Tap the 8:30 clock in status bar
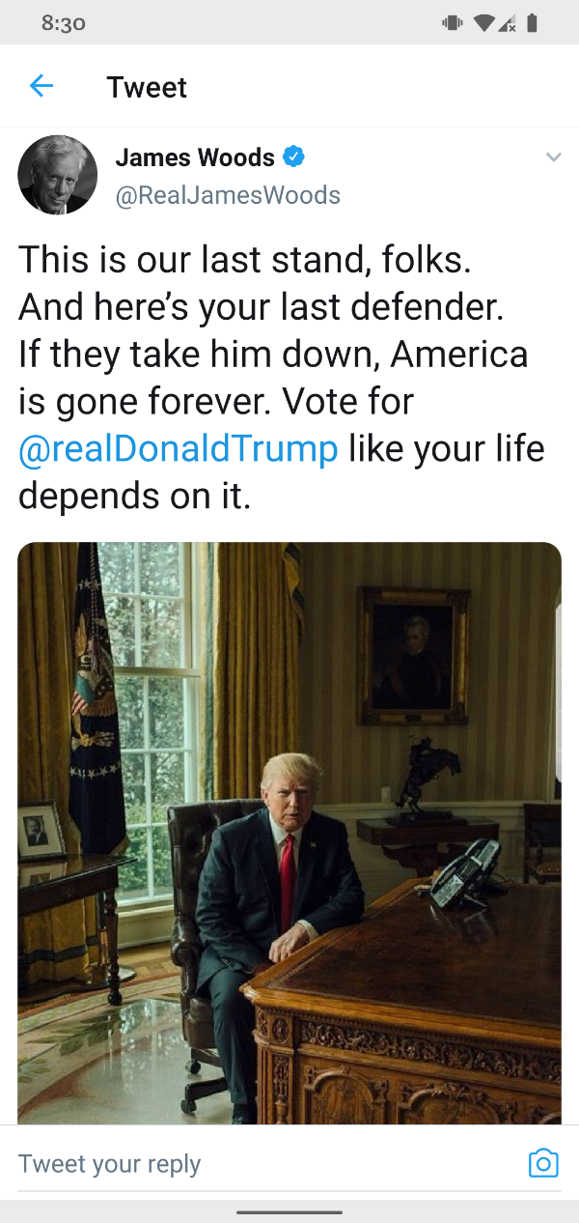The width and height of the screenshot is (579, 1223). [64, 23]
